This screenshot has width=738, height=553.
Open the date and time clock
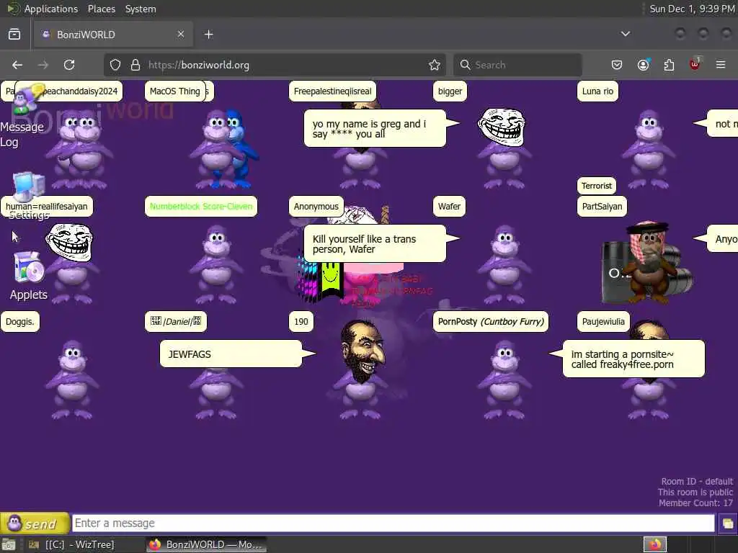tap(692, 9)
